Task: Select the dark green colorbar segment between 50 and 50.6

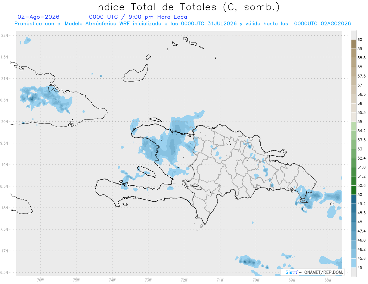Action: [354, 190]
